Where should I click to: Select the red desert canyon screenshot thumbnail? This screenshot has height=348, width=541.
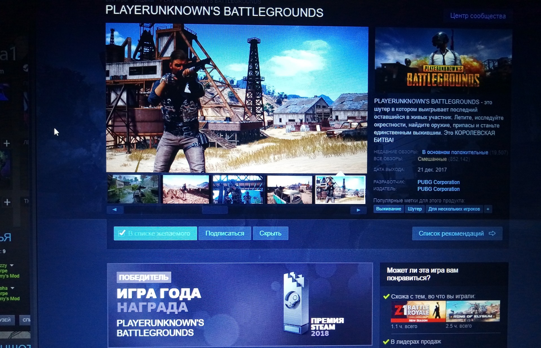[186, 189]
